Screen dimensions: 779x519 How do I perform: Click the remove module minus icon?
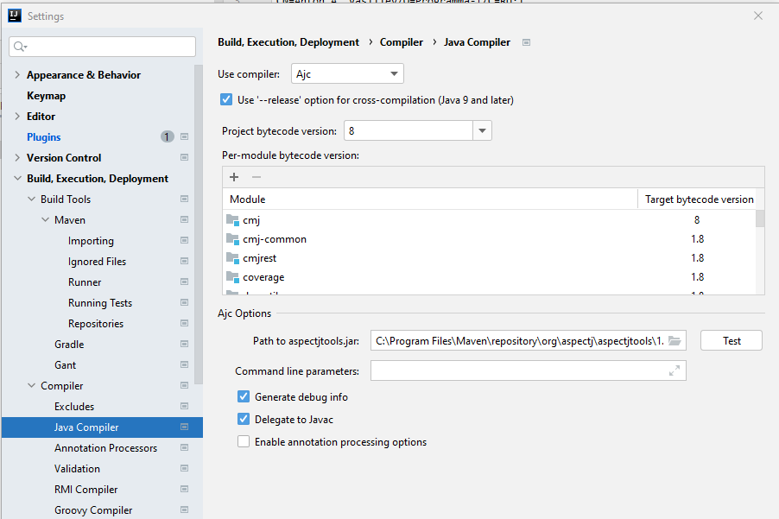(x=256, y=177)
